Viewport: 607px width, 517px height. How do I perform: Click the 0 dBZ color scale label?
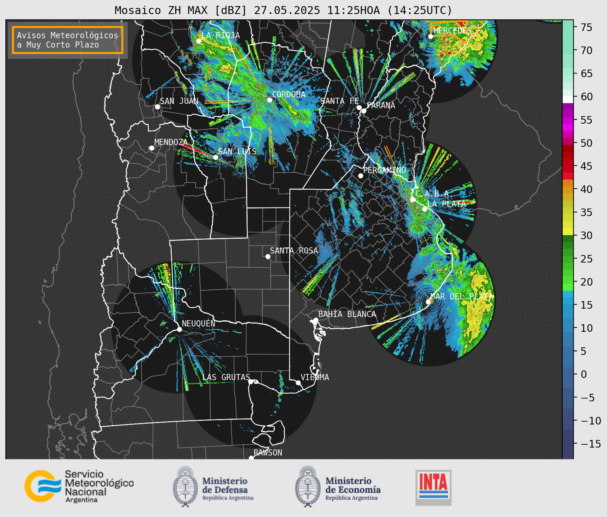click(x=583, y=375)
